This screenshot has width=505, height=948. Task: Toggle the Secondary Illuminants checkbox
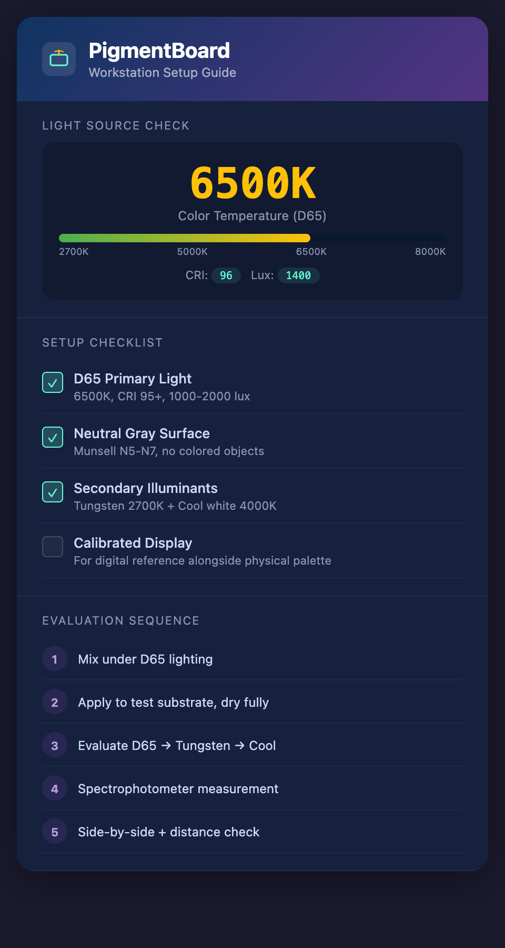(53, 492)
